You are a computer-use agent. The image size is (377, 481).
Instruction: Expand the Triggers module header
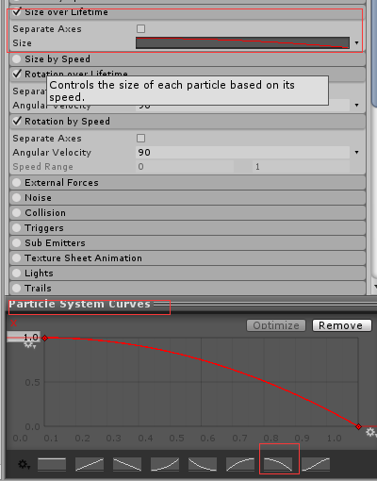[188, 227]
